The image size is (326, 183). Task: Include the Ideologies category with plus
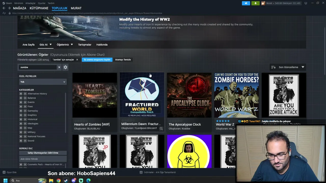pyautogui.click(x=21, y=124)
